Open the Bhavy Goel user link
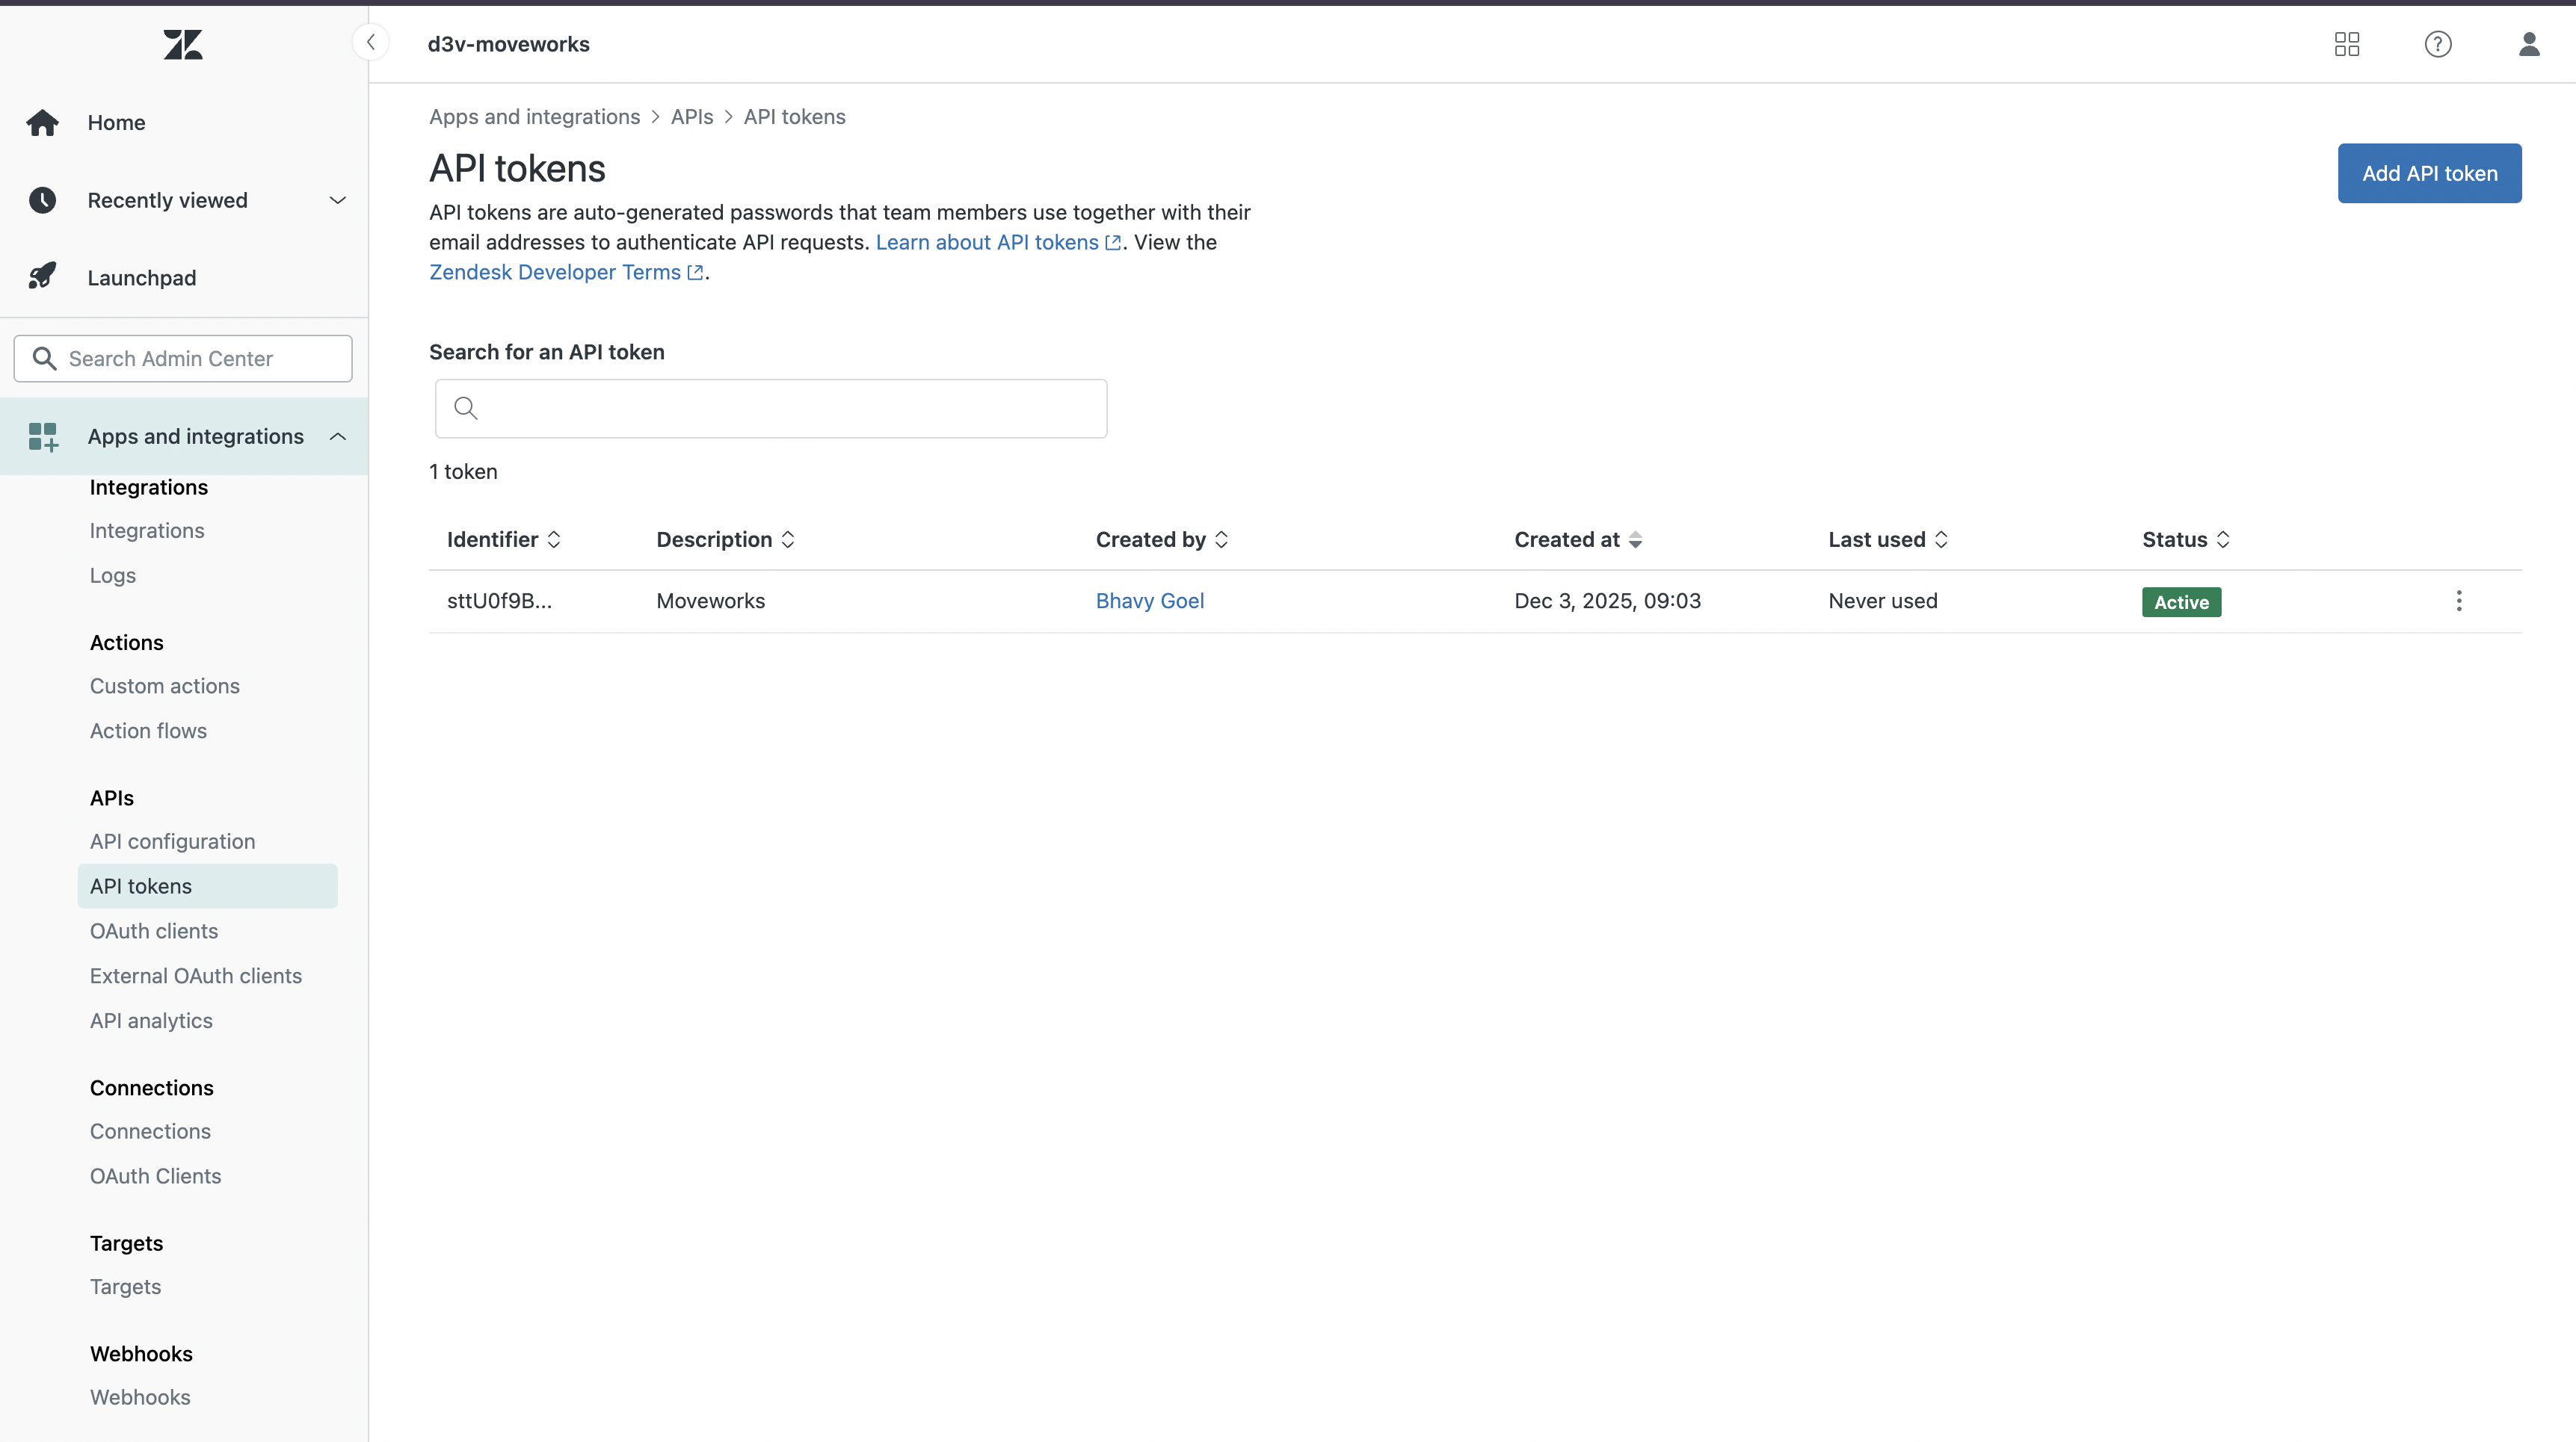 tap(1149, 601)
